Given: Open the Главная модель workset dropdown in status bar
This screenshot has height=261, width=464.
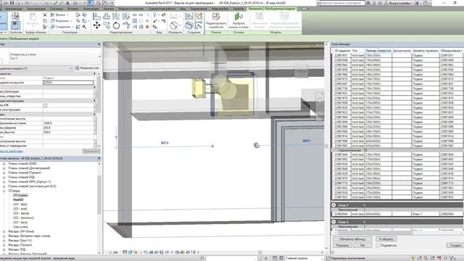Looking at the screenshot, I should click(x=322, y=258).
